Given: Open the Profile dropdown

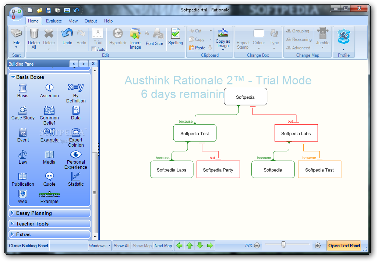Looking at the screenshot, I should 343,49.
